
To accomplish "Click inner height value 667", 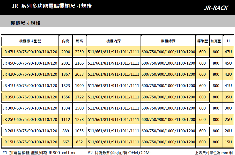I will 66,142.
